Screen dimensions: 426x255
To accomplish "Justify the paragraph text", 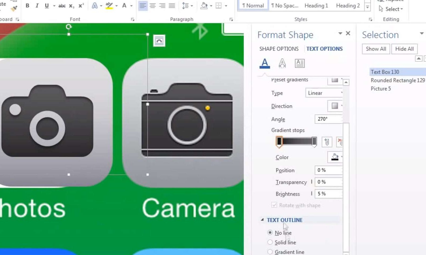I will click(x=172, y=6).
